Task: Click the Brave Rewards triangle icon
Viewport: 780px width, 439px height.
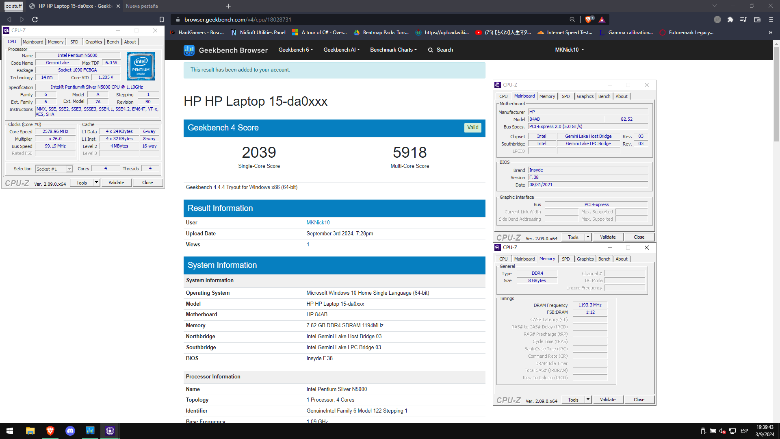Action: 602,20
